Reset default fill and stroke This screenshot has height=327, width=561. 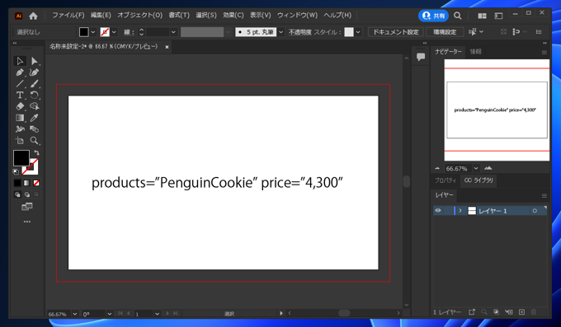click(16, 172)
